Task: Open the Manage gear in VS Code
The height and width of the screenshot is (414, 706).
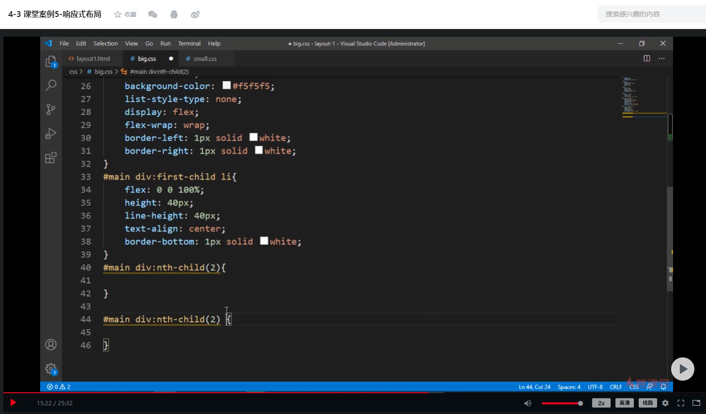Action: (51, 369)
